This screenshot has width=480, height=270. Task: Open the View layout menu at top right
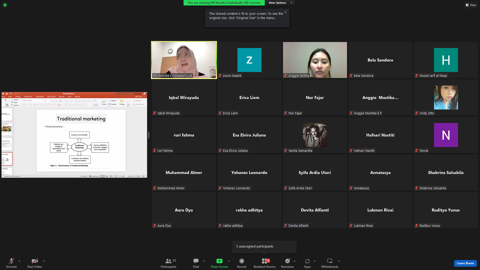471,5
